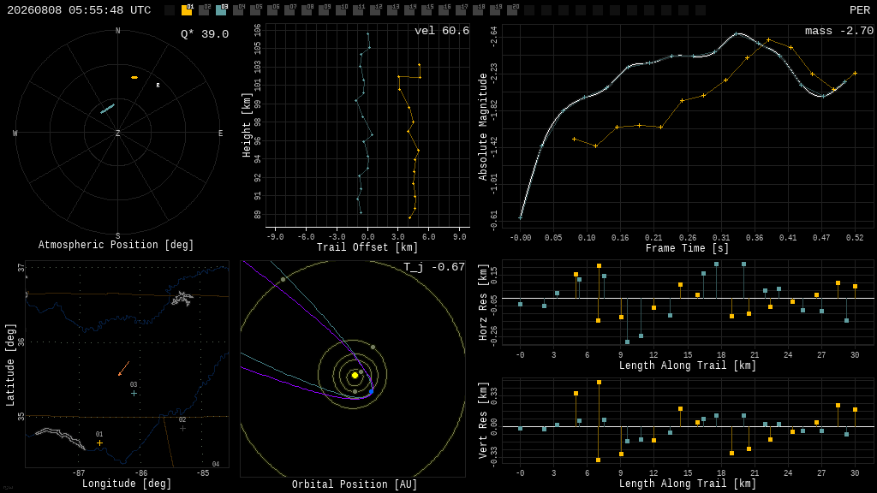Viewport: 877px width, 493px height.
Task: Select the yellow station 01 box
Action: point(187,9)
